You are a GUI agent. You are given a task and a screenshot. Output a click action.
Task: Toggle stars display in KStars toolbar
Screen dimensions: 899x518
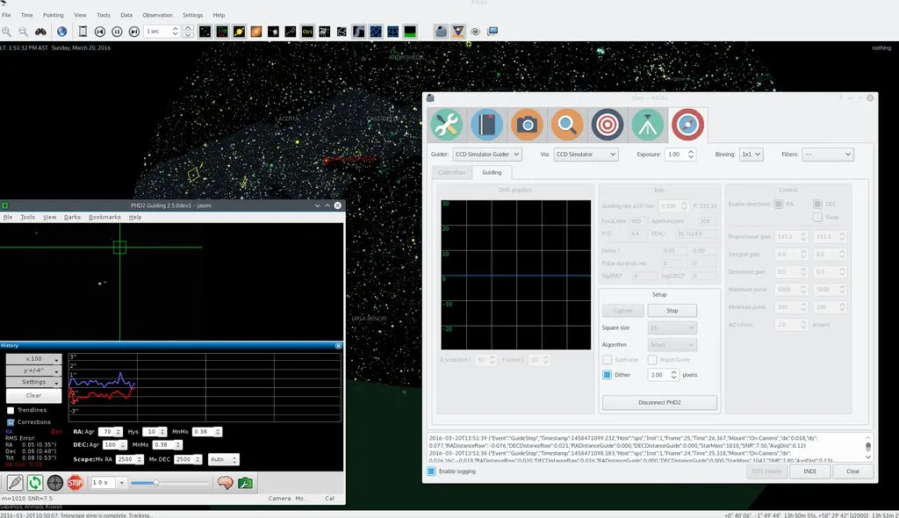pos(205,32)
